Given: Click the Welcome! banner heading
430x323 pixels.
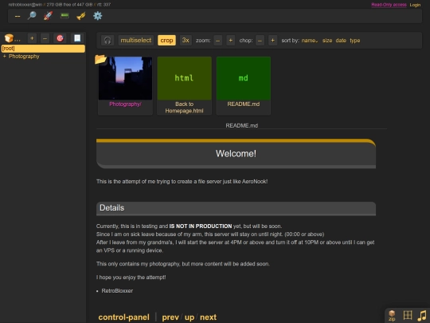Looking at the screenshot, I should coord(236,154).
